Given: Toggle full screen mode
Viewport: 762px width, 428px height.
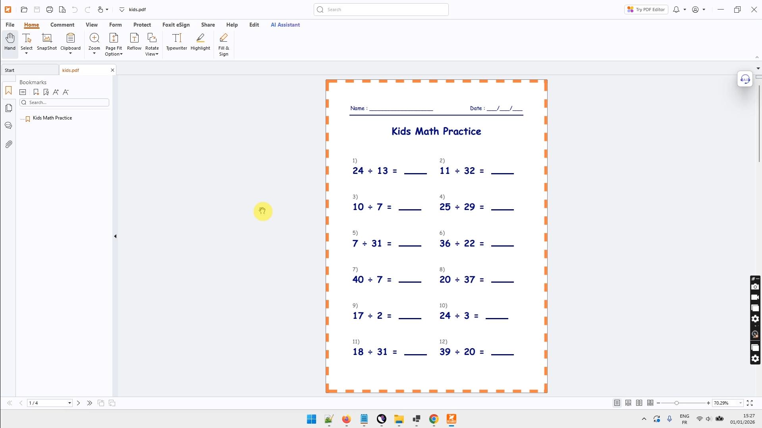Looking at the screenshot, I should point(750,403).
